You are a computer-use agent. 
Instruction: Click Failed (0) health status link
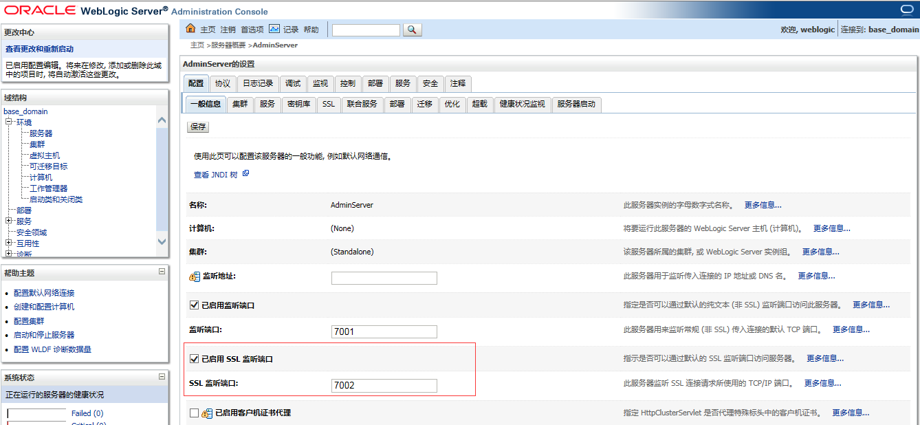(x=87, y=413)
